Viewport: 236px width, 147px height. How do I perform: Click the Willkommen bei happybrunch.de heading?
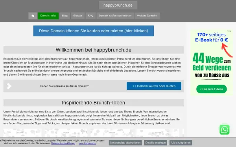pyautogui.click(x=94, y=50)
